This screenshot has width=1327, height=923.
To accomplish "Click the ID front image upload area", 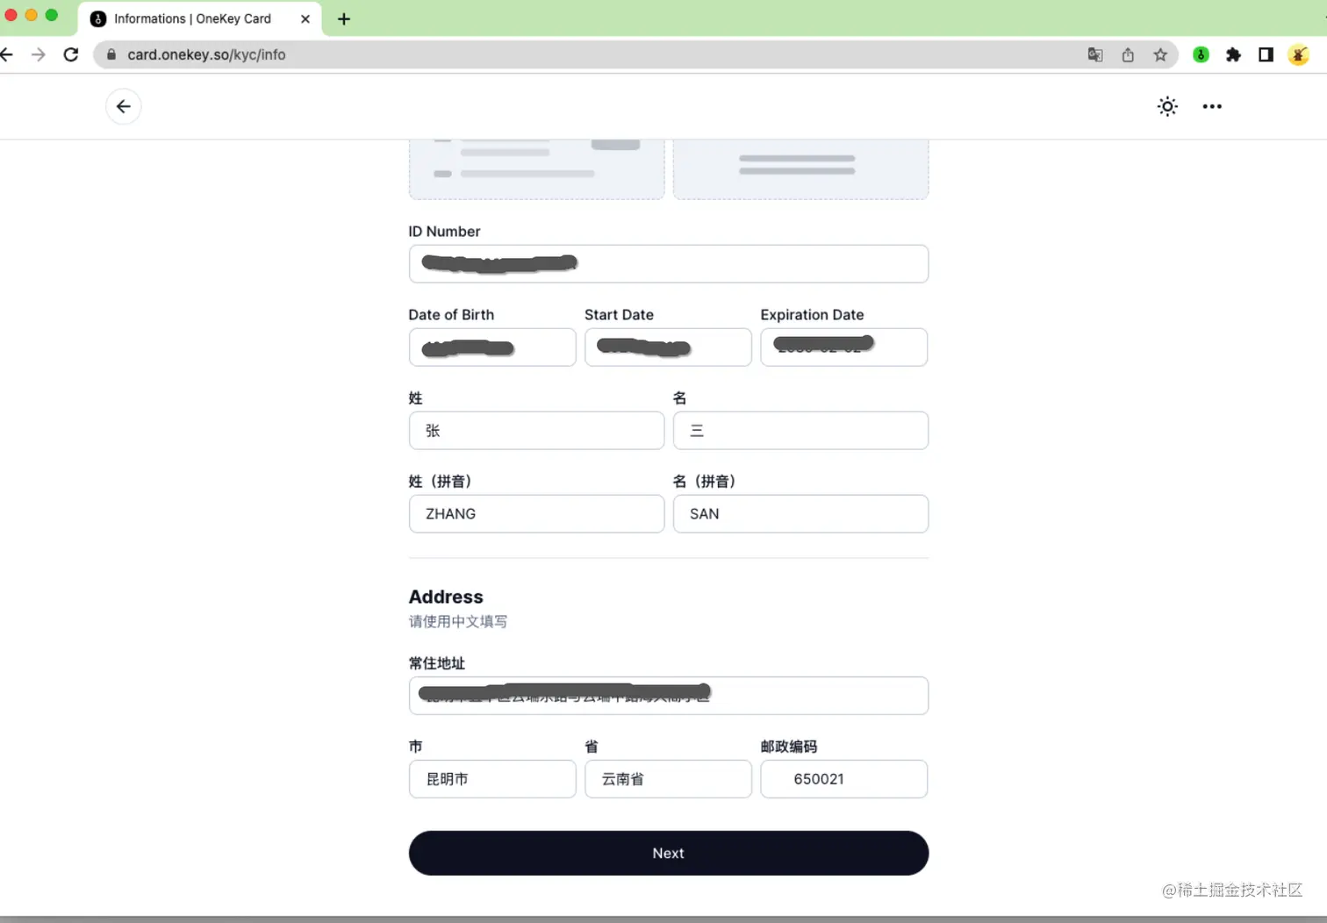I will [537, 168].
